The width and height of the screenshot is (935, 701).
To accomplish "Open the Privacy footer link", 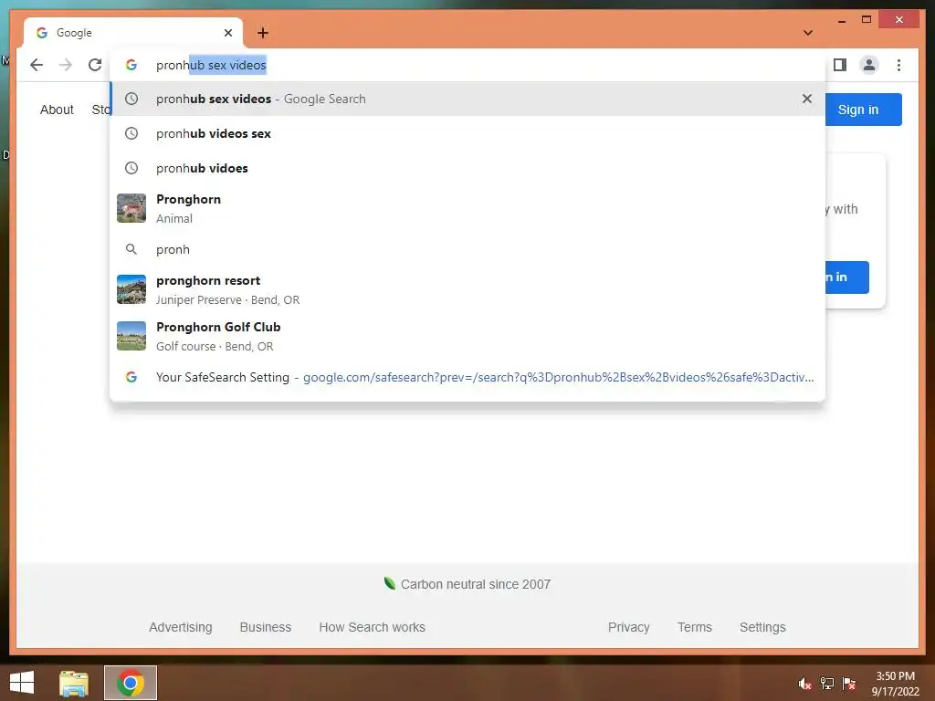I will click(628, 627).
